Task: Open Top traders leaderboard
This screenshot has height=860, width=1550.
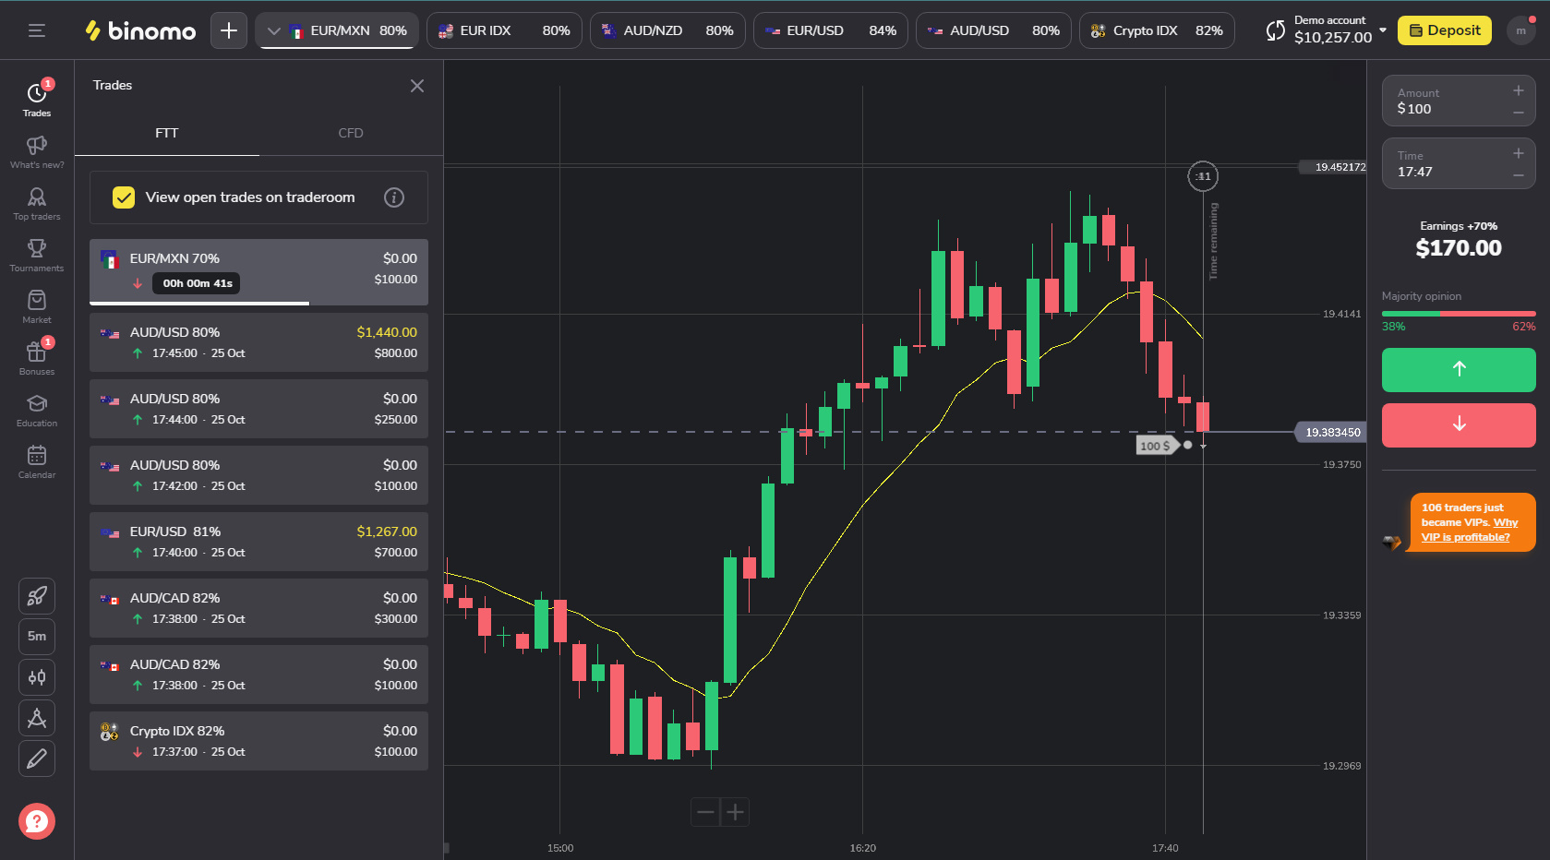Action: point(37,204)
